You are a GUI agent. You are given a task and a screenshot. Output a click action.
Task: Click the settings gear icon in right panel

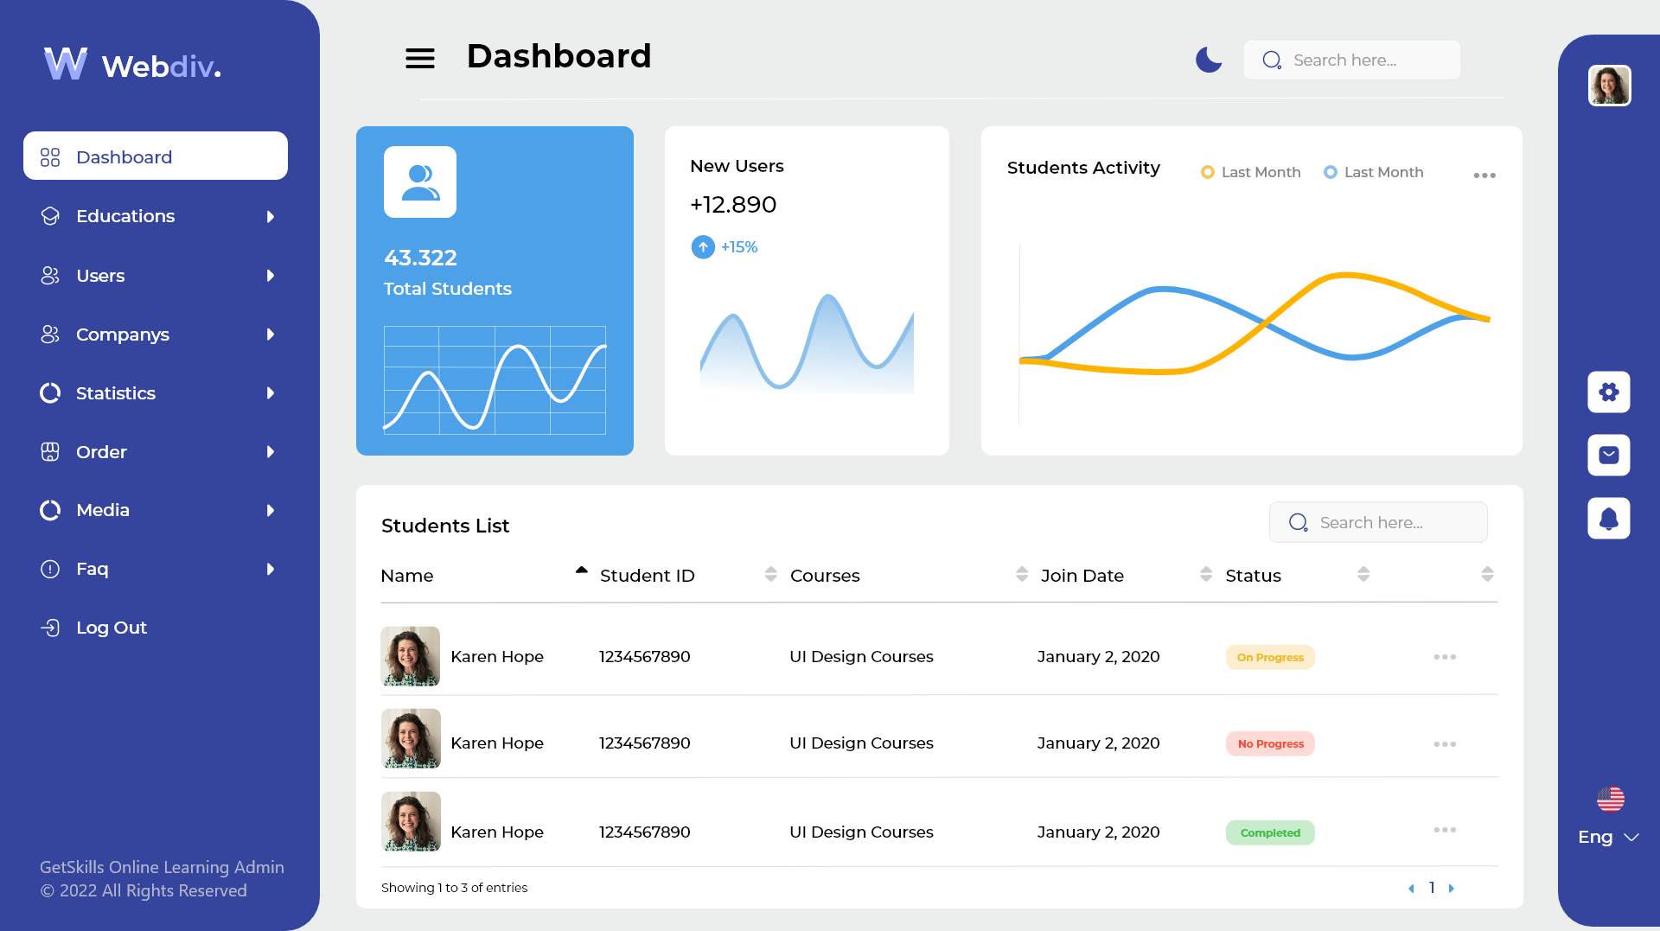[1609, 392]
